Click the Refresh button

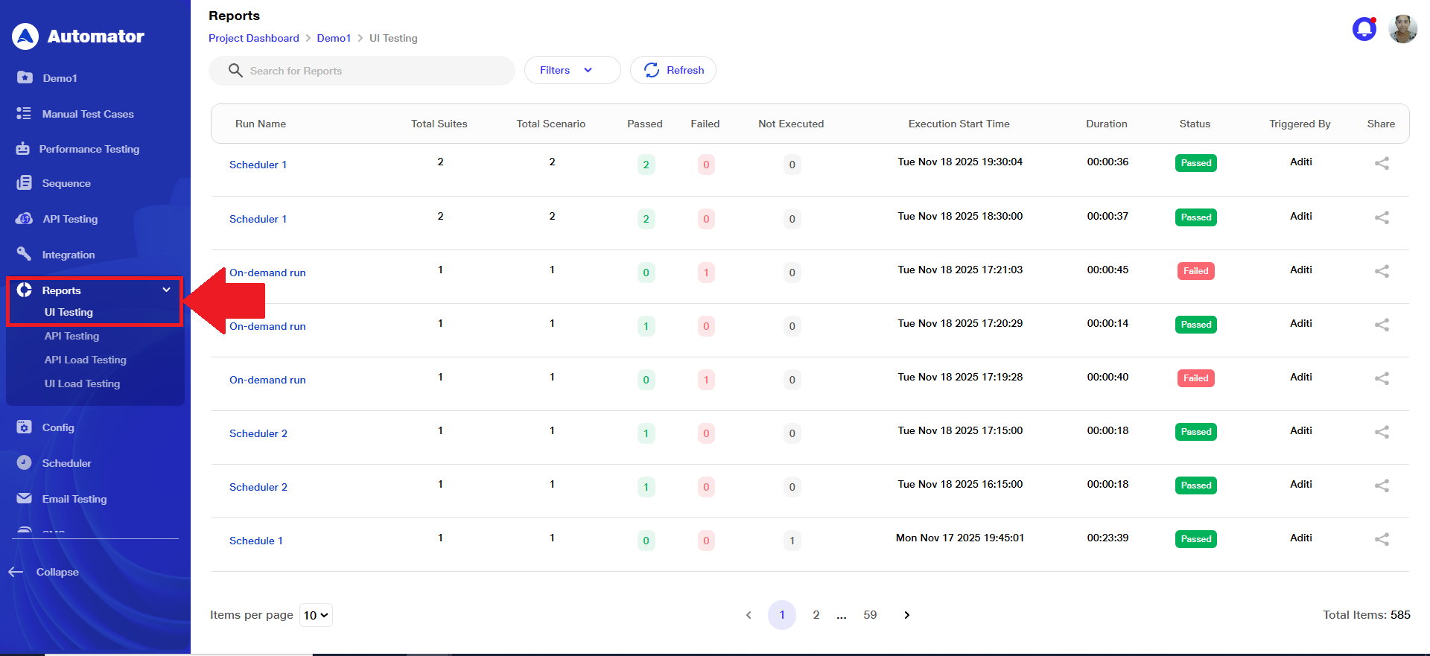coord(673,70)
